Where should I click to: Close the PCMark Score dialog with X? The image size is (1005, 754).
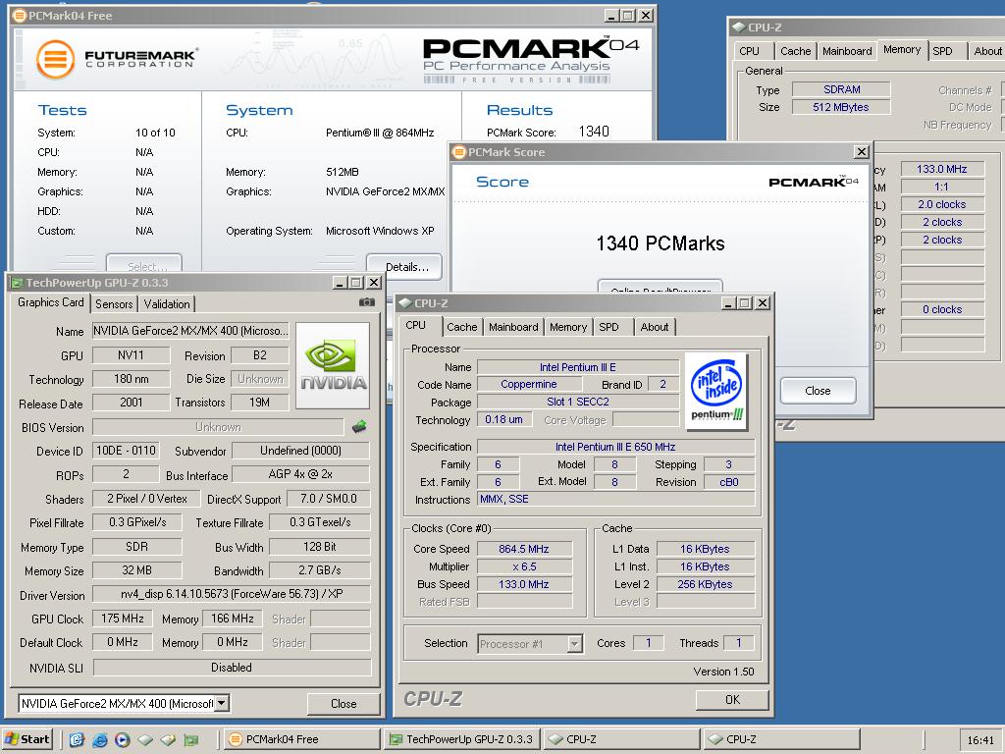coord(862,152)
